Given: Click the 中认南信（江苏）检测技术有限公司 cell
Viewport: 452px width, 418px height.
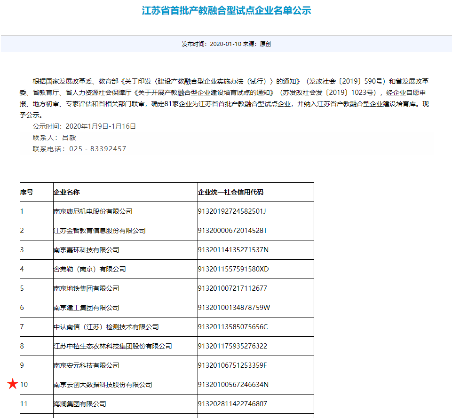Looking at the screenshot, I should click(106, 327).
